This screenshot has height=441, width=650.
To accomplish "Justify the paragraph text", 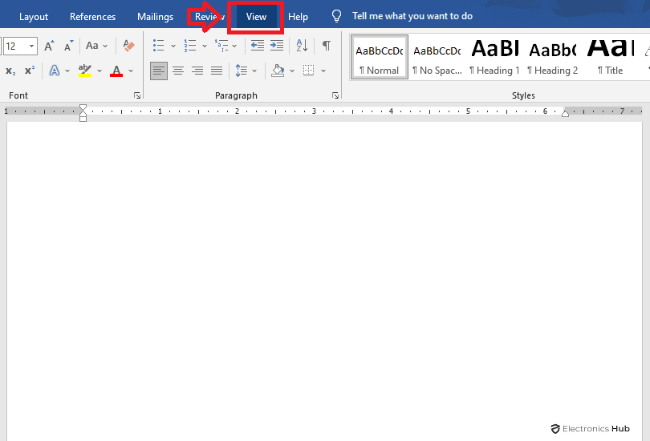I will coord(217,71).
